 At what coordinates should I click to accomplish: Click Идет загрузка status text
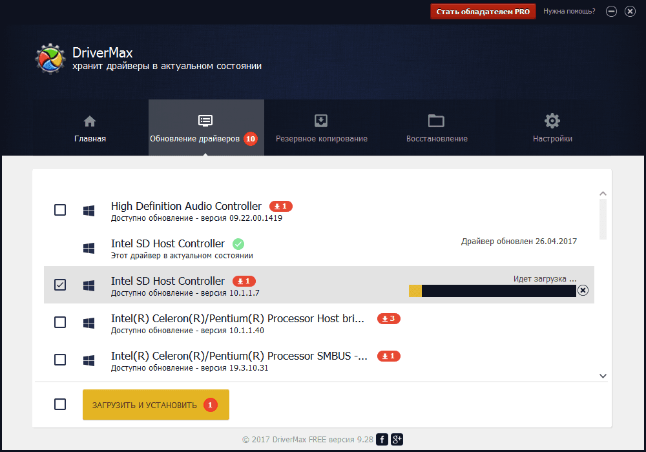[x=545, y=279]
